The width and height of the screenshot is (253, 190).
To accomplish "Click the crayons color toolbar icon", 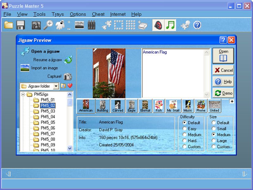I will coord(91,25).
